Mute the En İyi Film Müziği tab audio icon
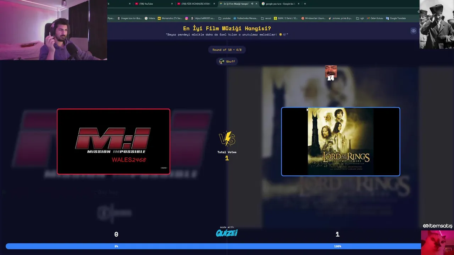The width and height of the screenshot is (454, 255). point(252,4)
